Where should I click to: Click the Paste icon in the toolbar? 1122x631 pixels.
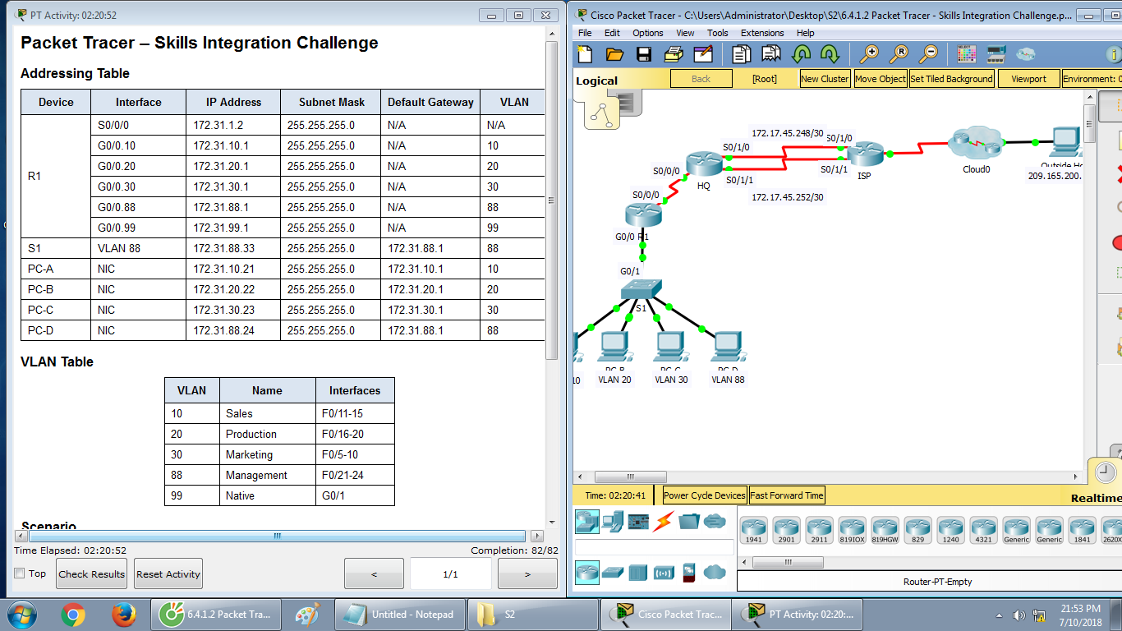(x=771, y=54)
